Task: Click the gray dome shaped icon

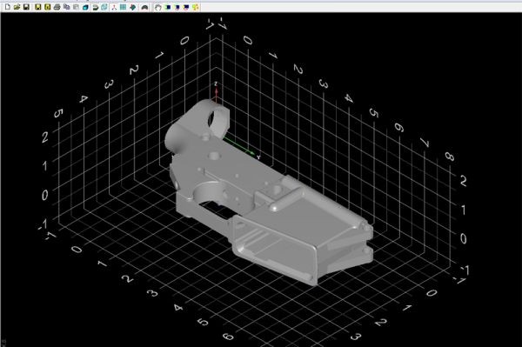Action: point(144,7)
